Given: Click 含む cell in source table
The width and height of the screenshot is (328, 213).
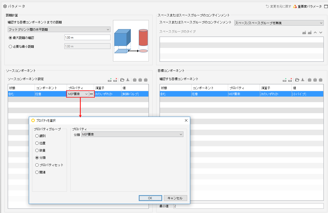Looking at the screenshot, I should (x=21, y=94).
